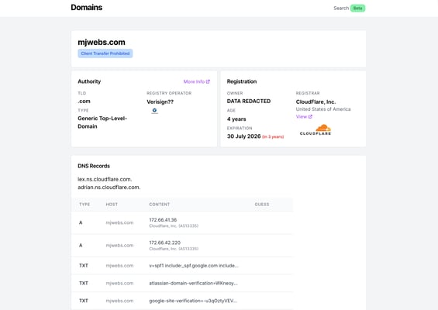Viewport: 438px width, 310px height.
Task: Click the Client Transfer Prohibited badge
Action: (105, 53)
